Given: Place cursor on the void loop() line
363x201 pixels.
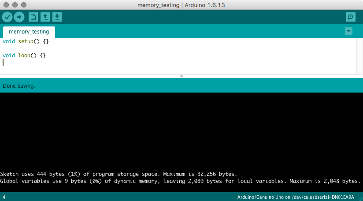Looking at the screenshot, I should tap(24, 56).
